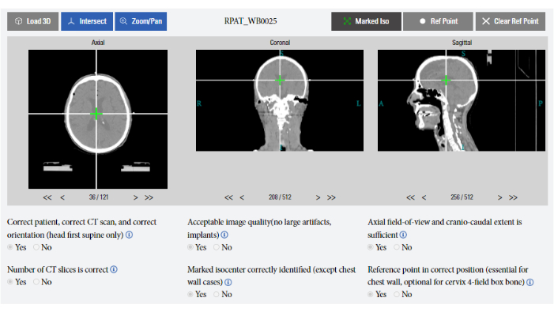Select Yes for reference point position

371,295
